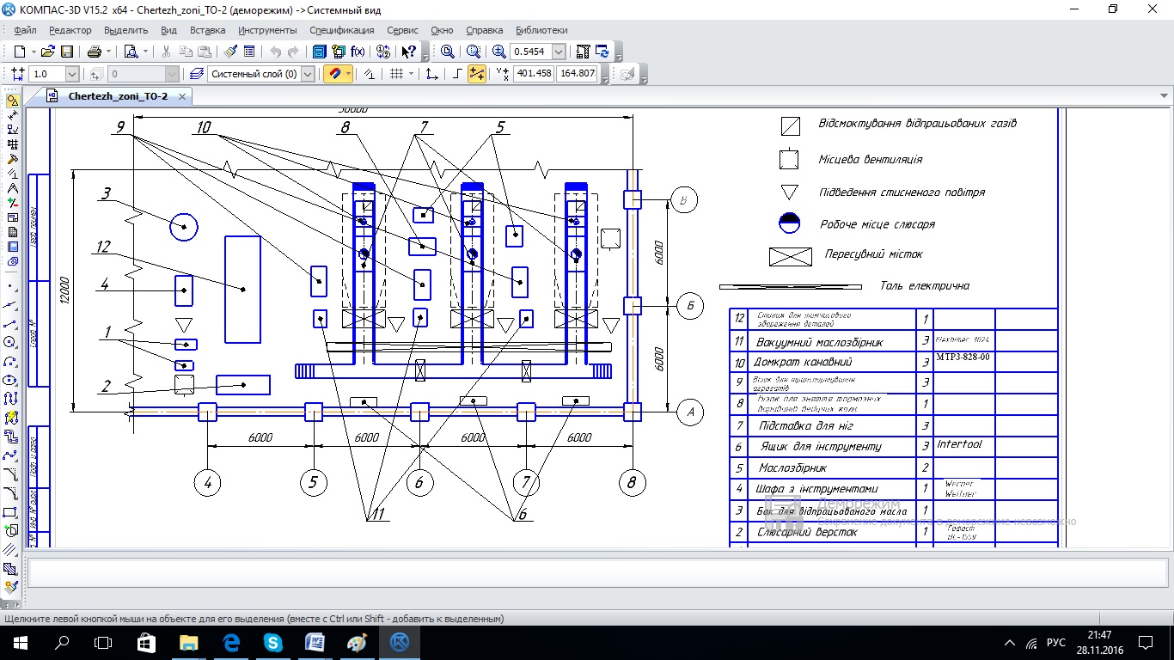The width and height of the screenshot is (1174, 660).
Task: Click the local coordinate system icon
Action: coord(431,74)
